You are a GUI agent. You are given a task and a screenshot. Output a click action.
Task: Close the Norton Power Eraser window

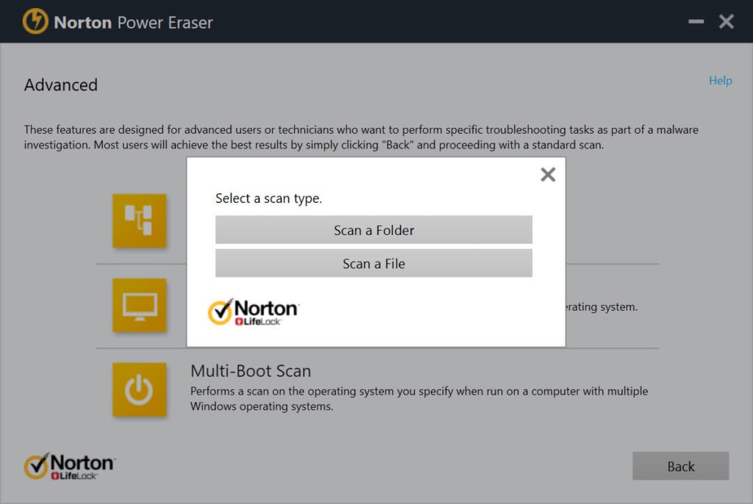(726, 21)
